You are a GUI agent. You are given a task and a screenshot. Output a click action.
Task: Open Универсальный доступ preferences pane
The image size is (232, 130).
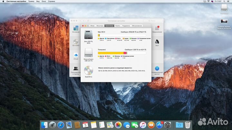[157, 70]
